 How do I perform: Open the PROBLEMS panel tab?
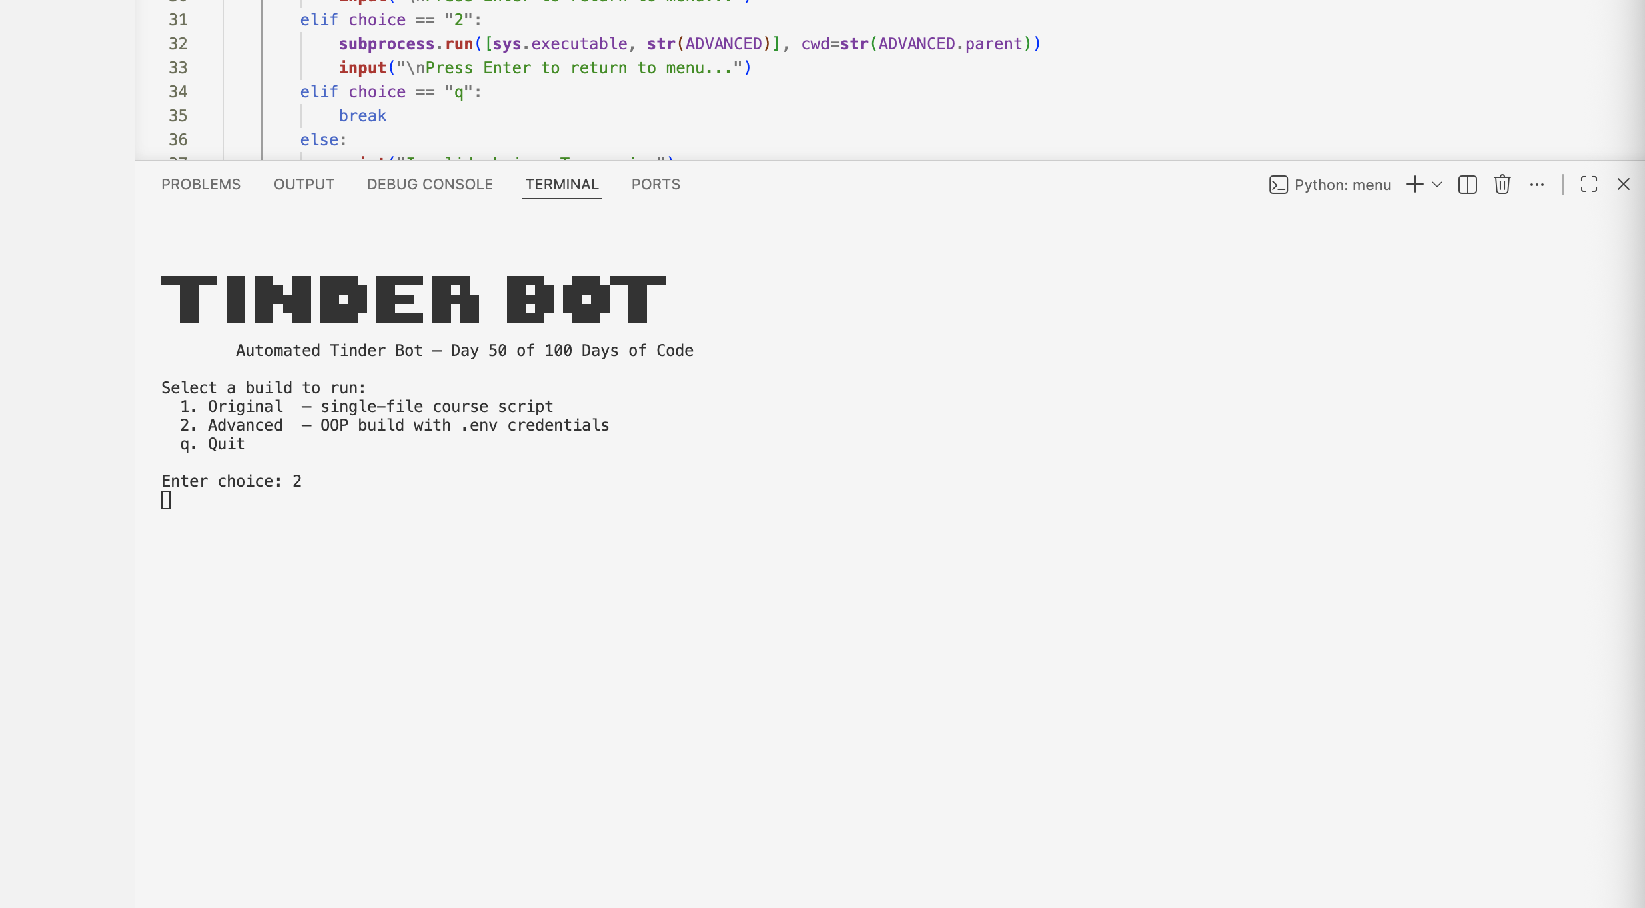point(201,185)
